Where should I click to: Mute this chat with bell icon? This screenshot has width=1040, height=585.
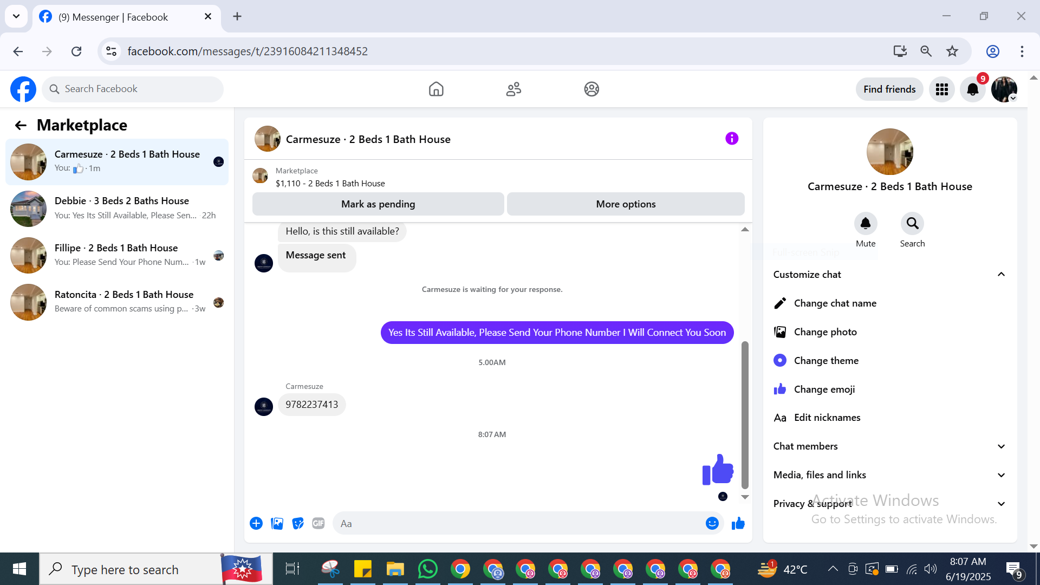[866, 223]
